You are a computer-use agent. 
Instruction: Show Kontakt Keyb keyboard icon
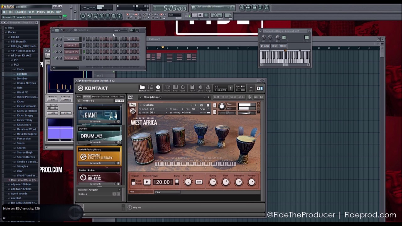point(175,88)
